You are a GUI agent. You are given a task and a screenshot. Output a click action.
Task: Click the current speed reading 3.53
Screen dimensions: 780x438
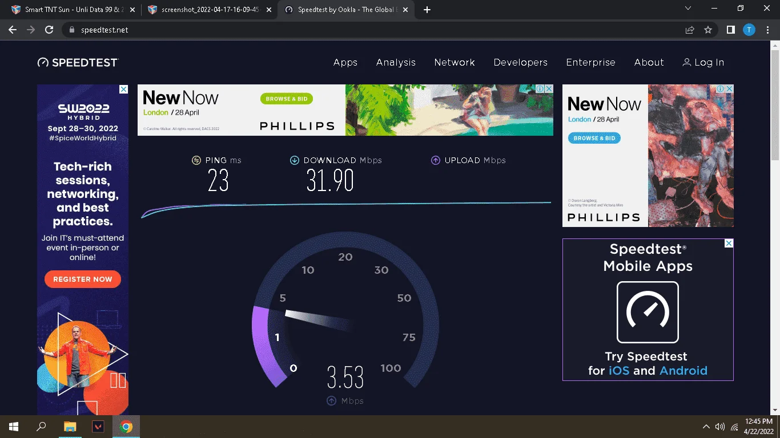[345, 377]
